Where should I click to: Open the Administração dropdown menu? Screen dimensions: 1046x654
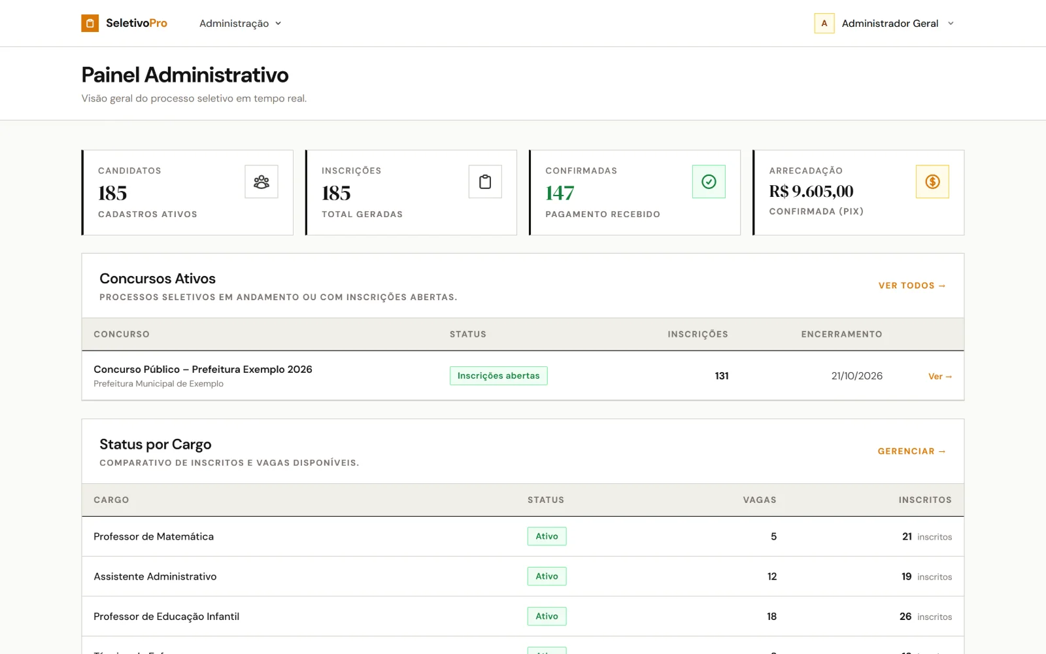[240, 24]
